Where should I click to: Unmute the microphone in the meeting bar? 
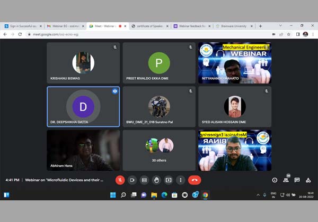(x=120, y=180)
